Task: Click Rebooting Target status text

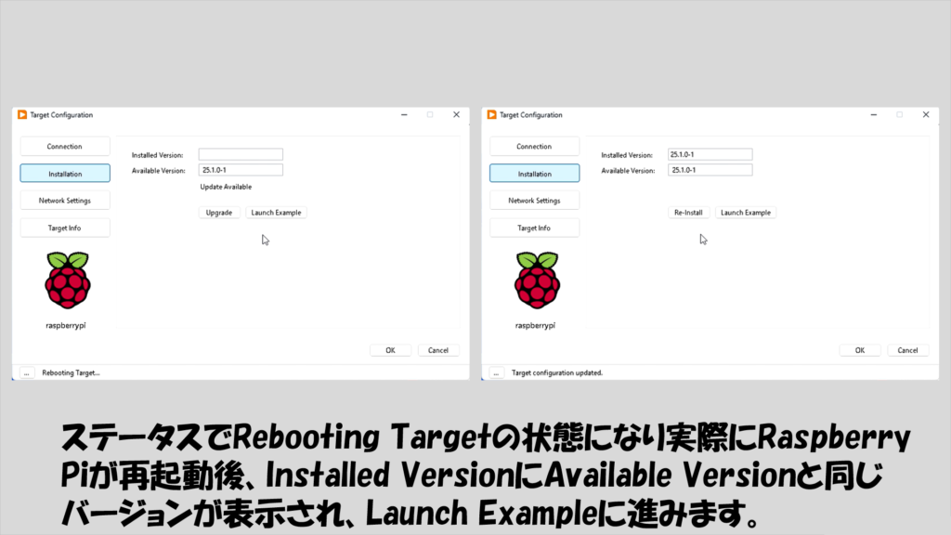Action: pos(71,373)
